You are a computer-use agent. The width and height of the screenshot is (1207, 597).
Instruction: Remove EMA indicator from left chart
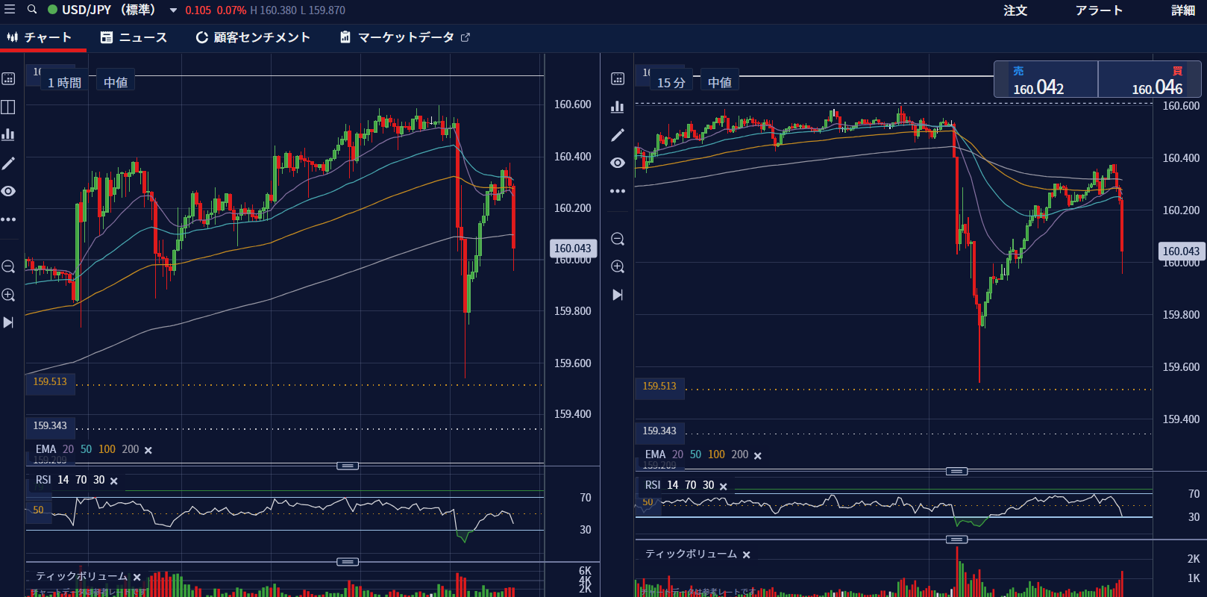click(148, 450)
